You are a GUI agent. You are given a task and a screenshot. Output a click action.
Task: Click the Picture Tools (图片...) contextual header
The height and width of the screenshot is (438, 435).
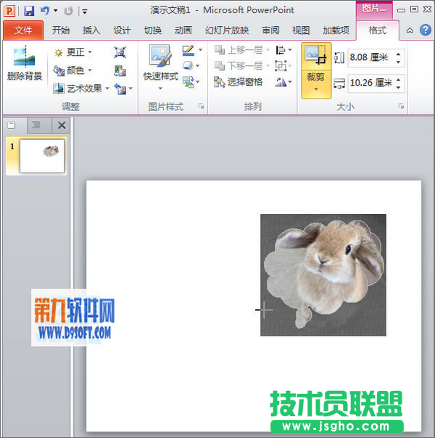374,9
